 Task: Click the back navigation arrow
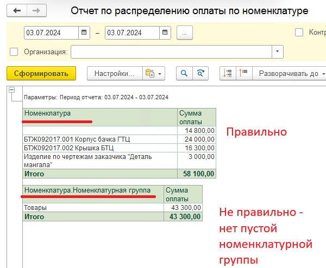click(17, 11)
